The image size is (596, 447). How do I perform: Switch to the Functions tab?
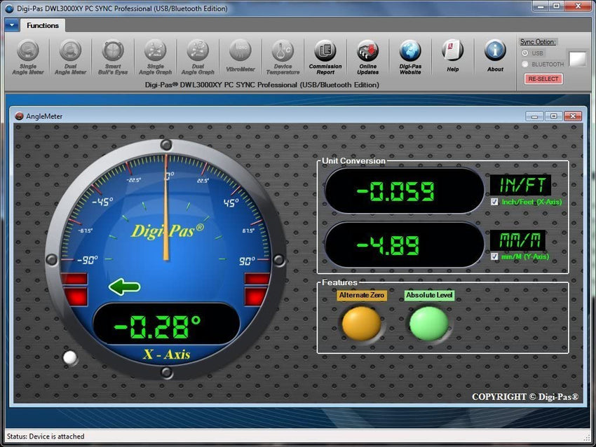43,25
